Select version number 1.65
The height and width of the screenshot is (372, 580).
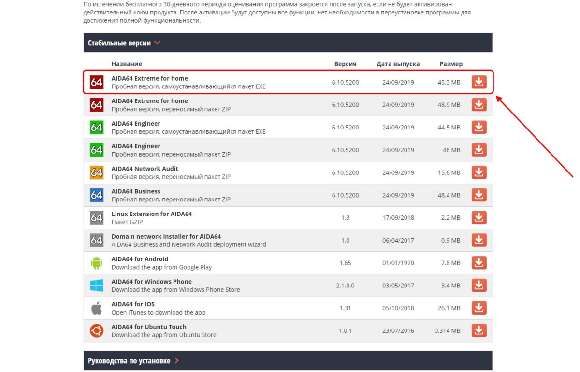[x=345, y=263]
